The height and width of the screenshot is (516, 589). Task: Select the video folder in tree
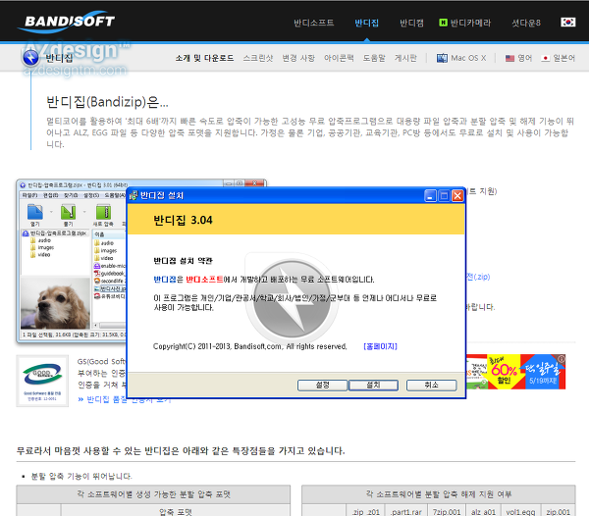[40, 255]
